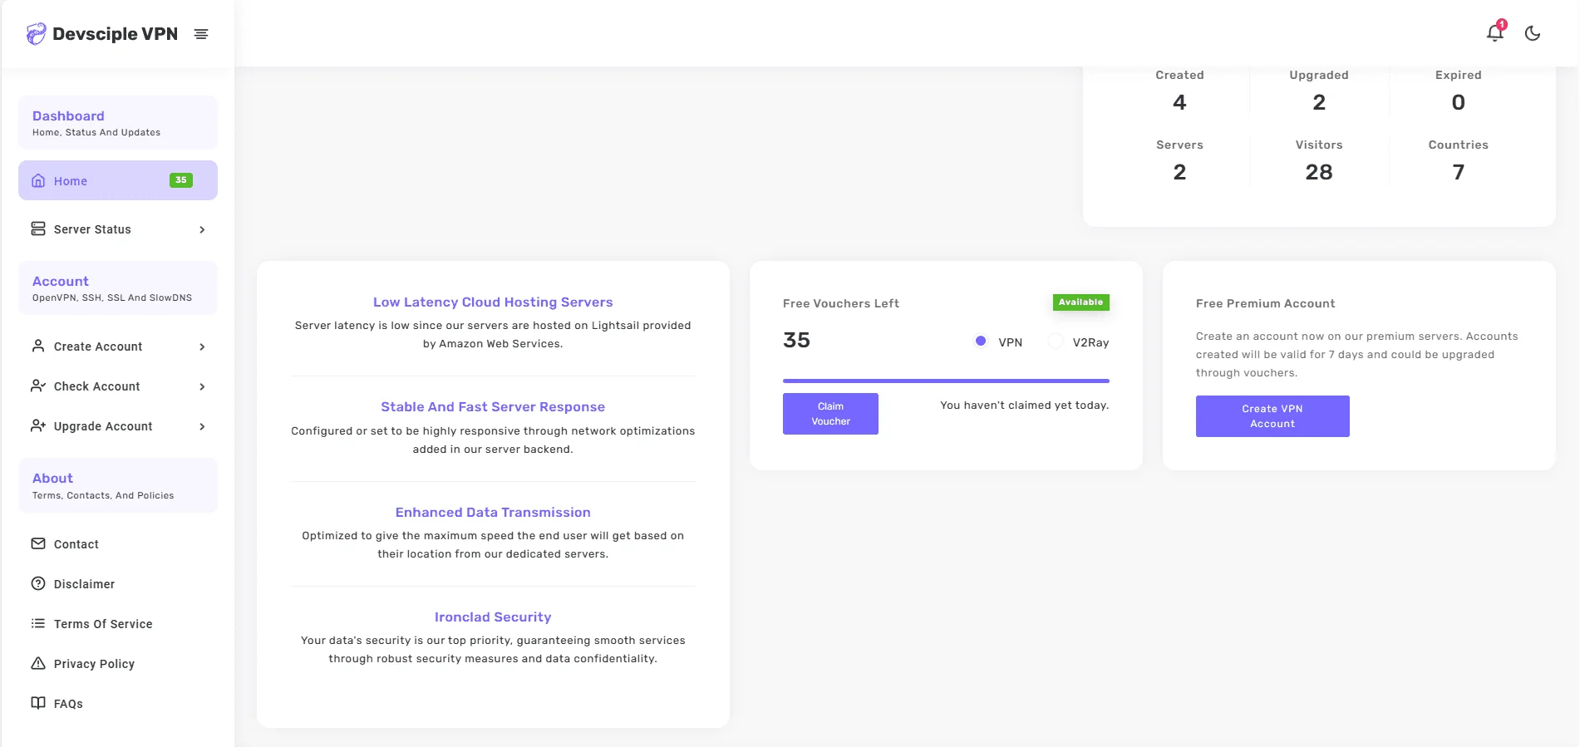Click the red notification count badge

coord(1502,24)
